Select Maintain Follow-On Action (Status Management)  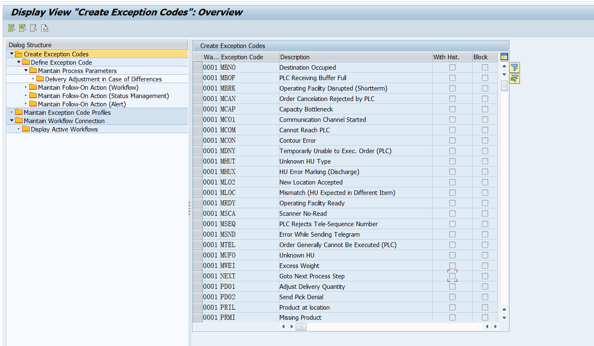[x=103, y=96]
